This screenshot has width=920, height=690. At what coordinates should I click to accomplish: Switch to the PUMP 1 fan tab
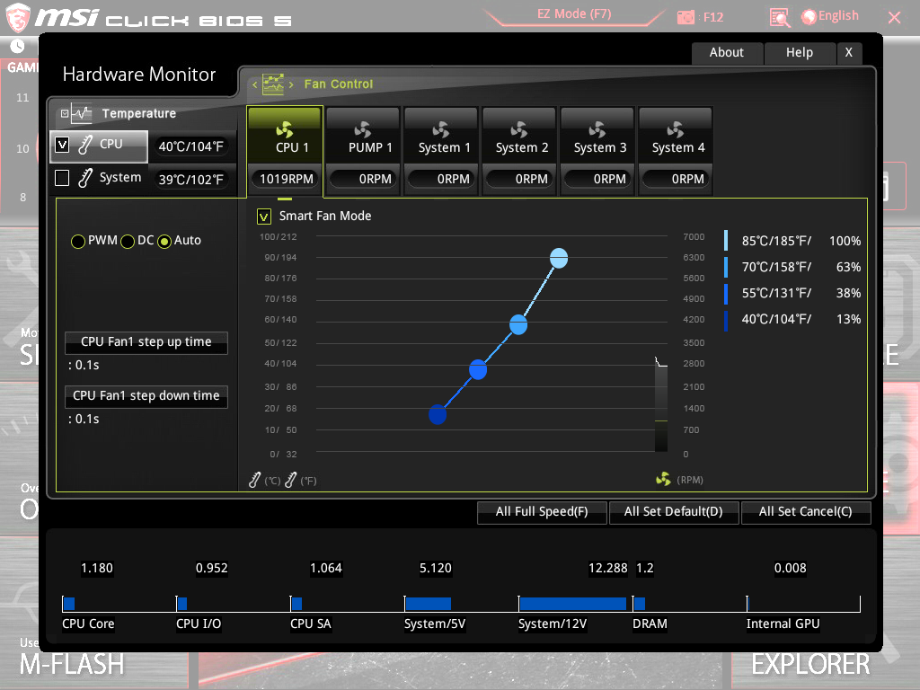tap(363, 151)
